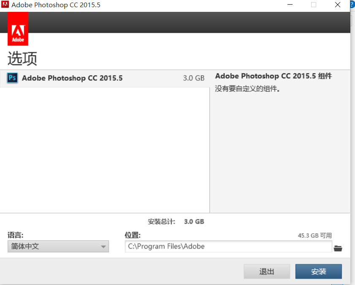Screen dimensions: 355x285
Task: Click the 45.3 GB 可用 available space text
Action: coord(315,236)
